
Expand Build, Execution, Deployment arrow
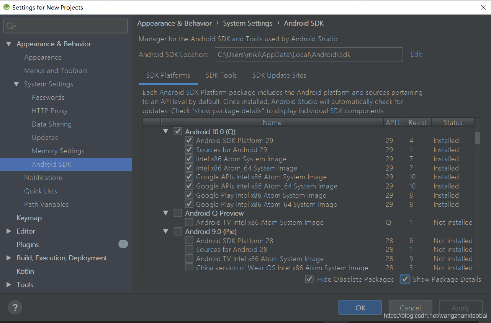(x=8, y=258)
